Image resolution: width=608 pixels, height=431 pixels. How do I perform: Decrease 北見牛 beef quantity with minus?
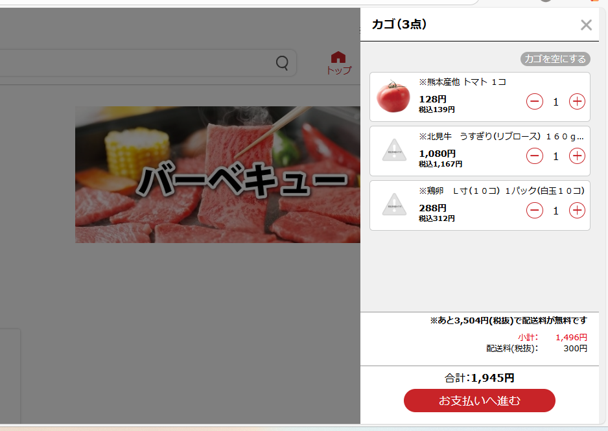pos(534,156)
